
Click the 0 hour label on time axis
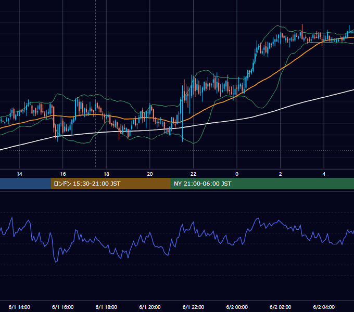coord(237,174)
